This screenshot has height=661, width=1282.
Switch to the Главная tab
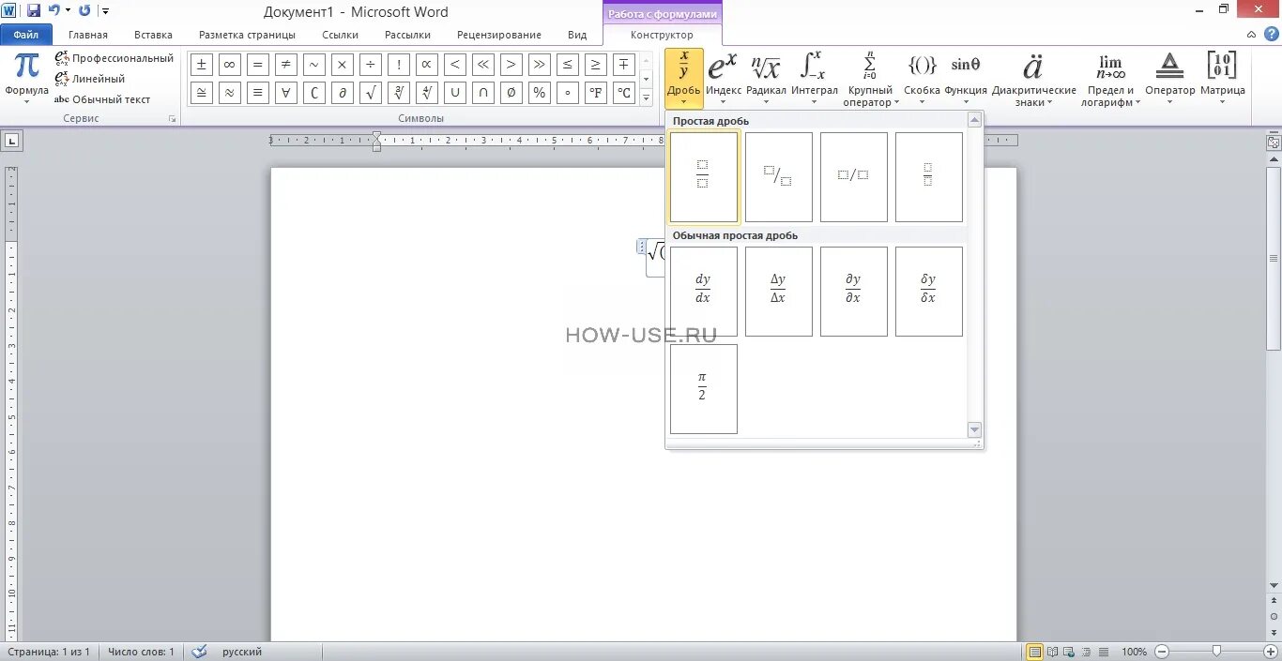tap(88, 35)
